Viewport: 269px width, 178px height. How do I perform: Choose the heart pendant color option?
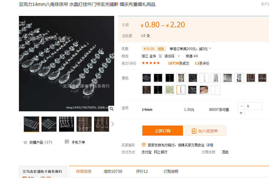(262, 78)
